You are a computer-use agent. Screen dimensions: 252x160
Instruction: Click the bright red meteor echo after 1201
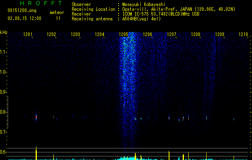36,117
